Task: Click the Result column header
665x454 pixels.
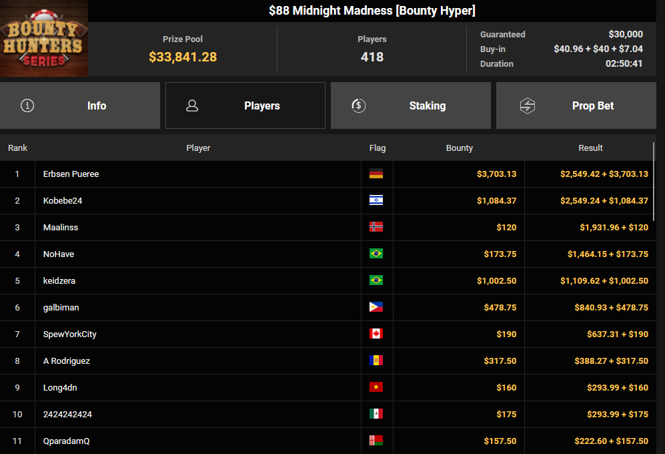Action: tap(590, 148)
